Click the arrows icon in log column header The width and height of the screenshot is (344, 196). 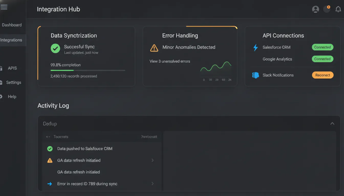pyautogui.click(x=48, y=137)
